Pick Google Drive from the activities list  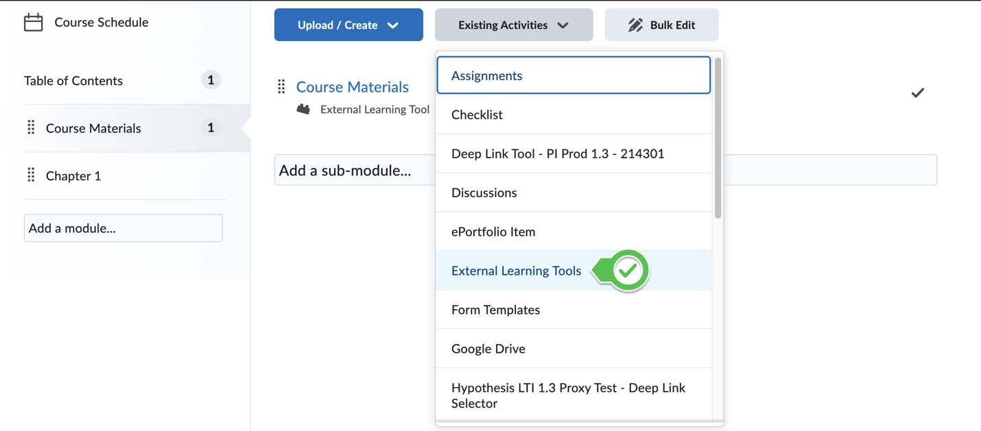(x=488, y=349)
